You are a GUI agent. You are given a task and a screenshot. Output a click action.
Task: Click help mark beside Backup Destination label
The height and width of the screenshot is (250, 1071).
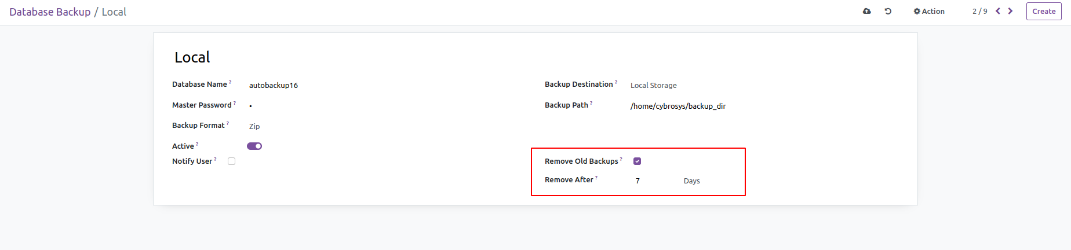coord(616,83)
